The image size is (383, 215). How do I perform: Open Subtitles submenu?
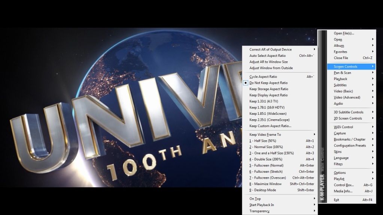tap(351, 85)
